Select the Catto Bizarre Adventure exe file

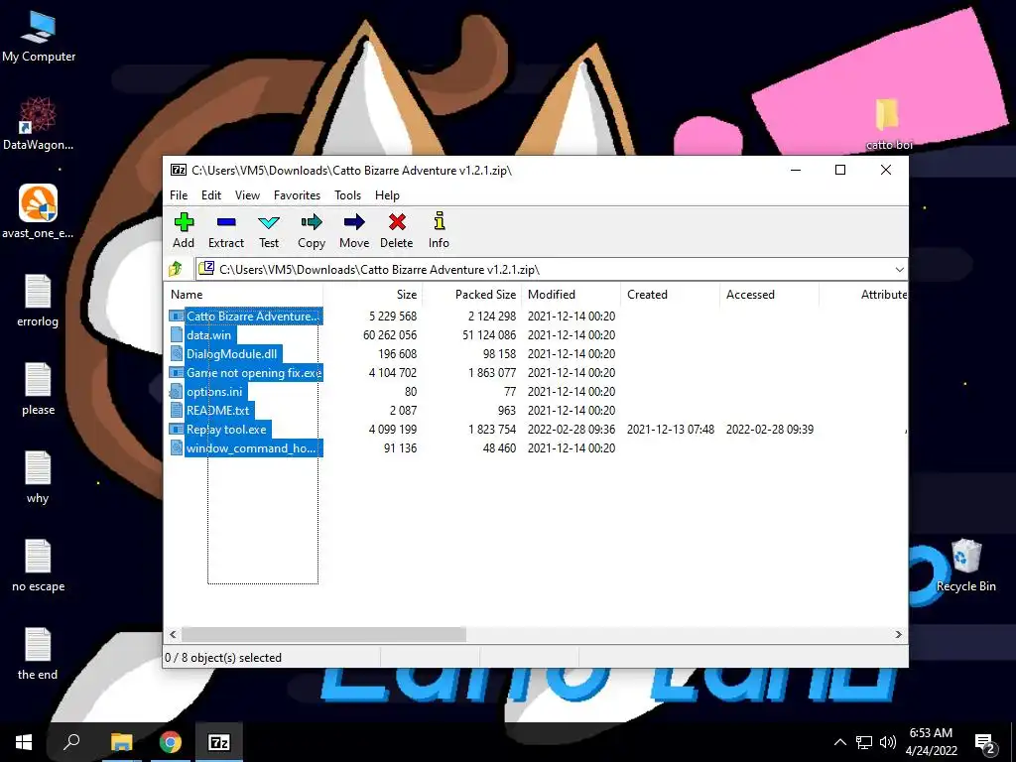coord(246,317)
